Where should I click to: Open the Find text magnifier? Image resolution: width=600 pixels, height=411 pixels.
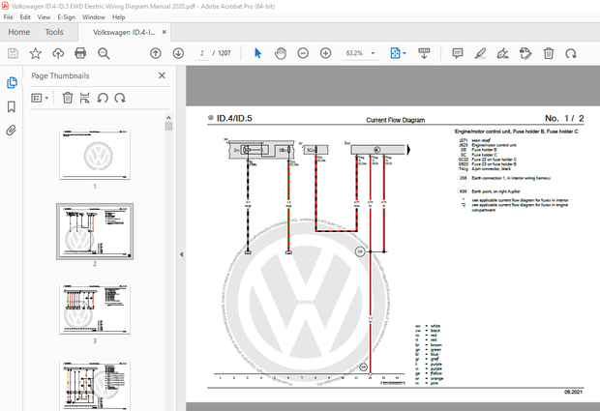click(104, 53)
